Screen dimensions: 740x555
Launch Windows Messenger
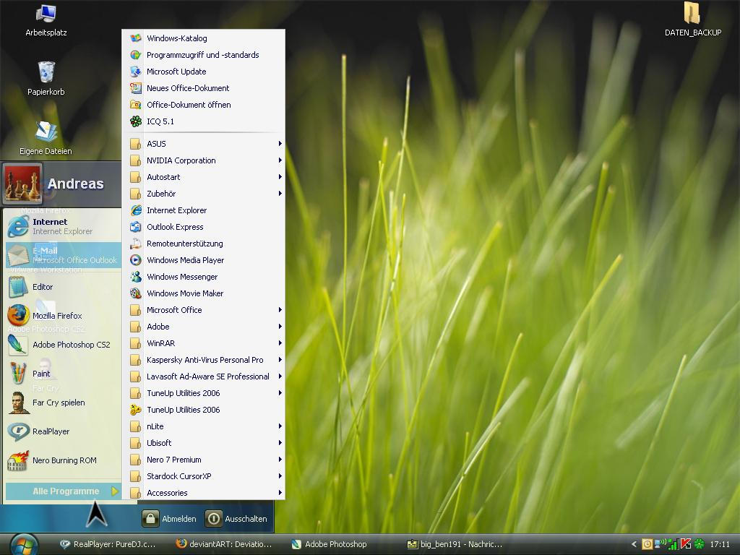[203, 277]
